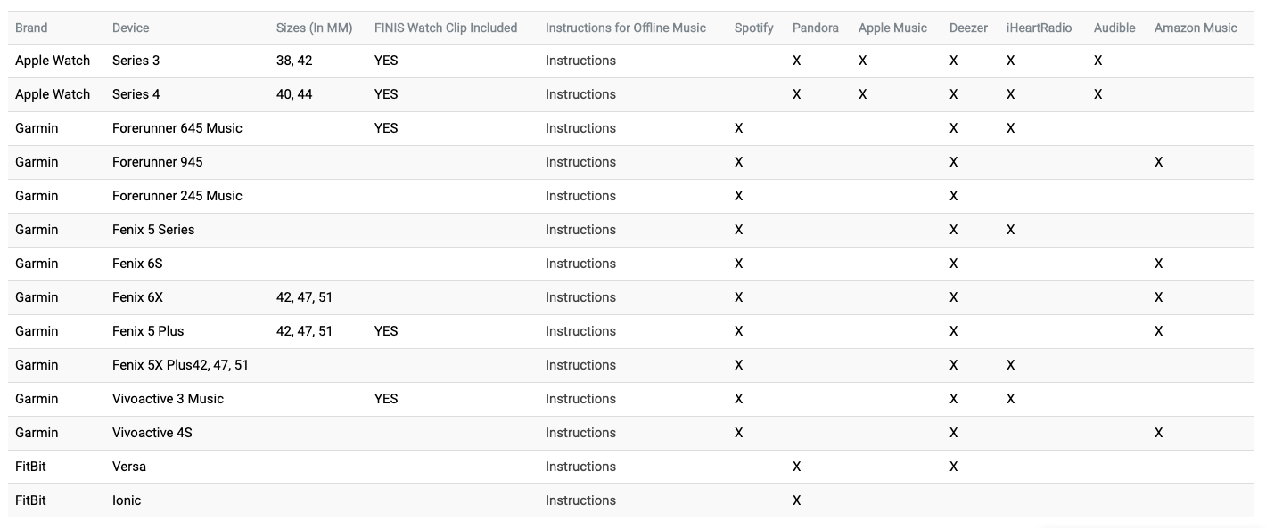The image size is (1266, 528).
Task: Click Instructions for Garmin Forerunner 945
Action: click(x=580, y=162)
